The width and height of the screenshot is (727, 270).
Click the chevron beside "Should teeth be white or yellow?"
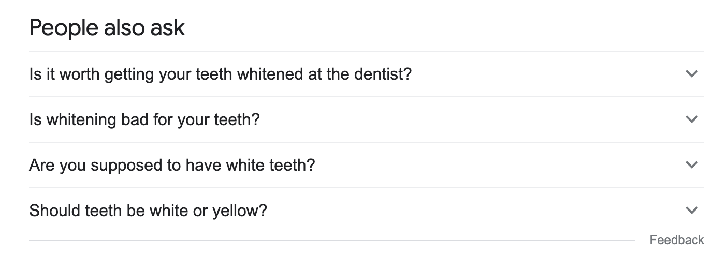(691, 211)
